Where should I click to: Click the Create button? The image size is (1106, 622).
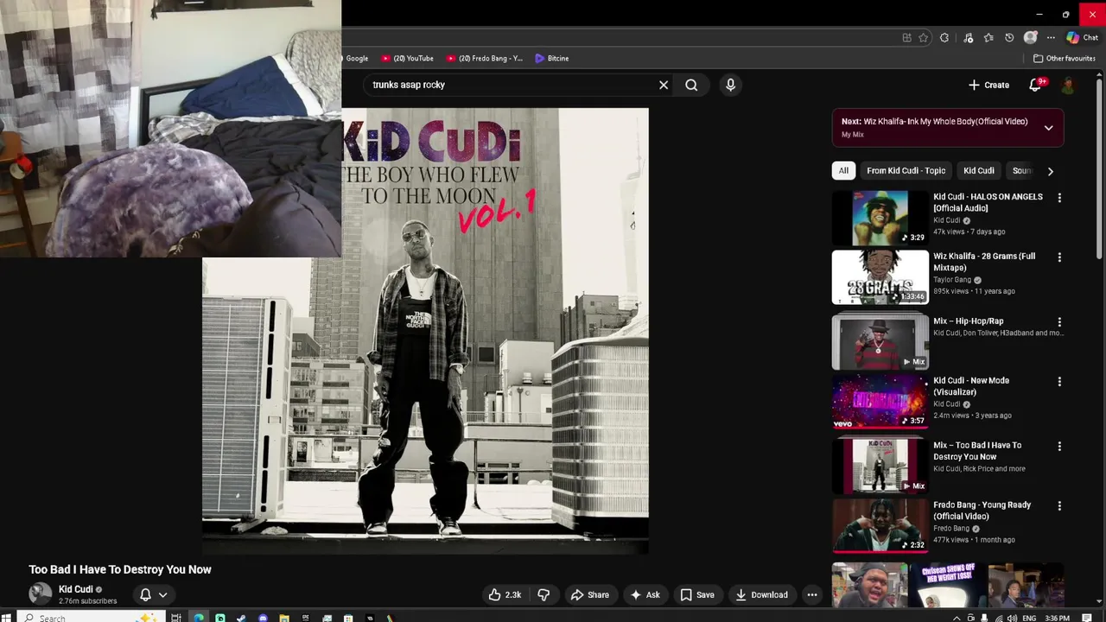[x=988, y=85]
